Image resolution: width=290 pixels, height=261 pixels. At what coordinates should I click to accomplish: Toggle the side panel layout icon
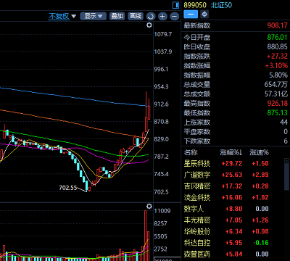(175, 5)
